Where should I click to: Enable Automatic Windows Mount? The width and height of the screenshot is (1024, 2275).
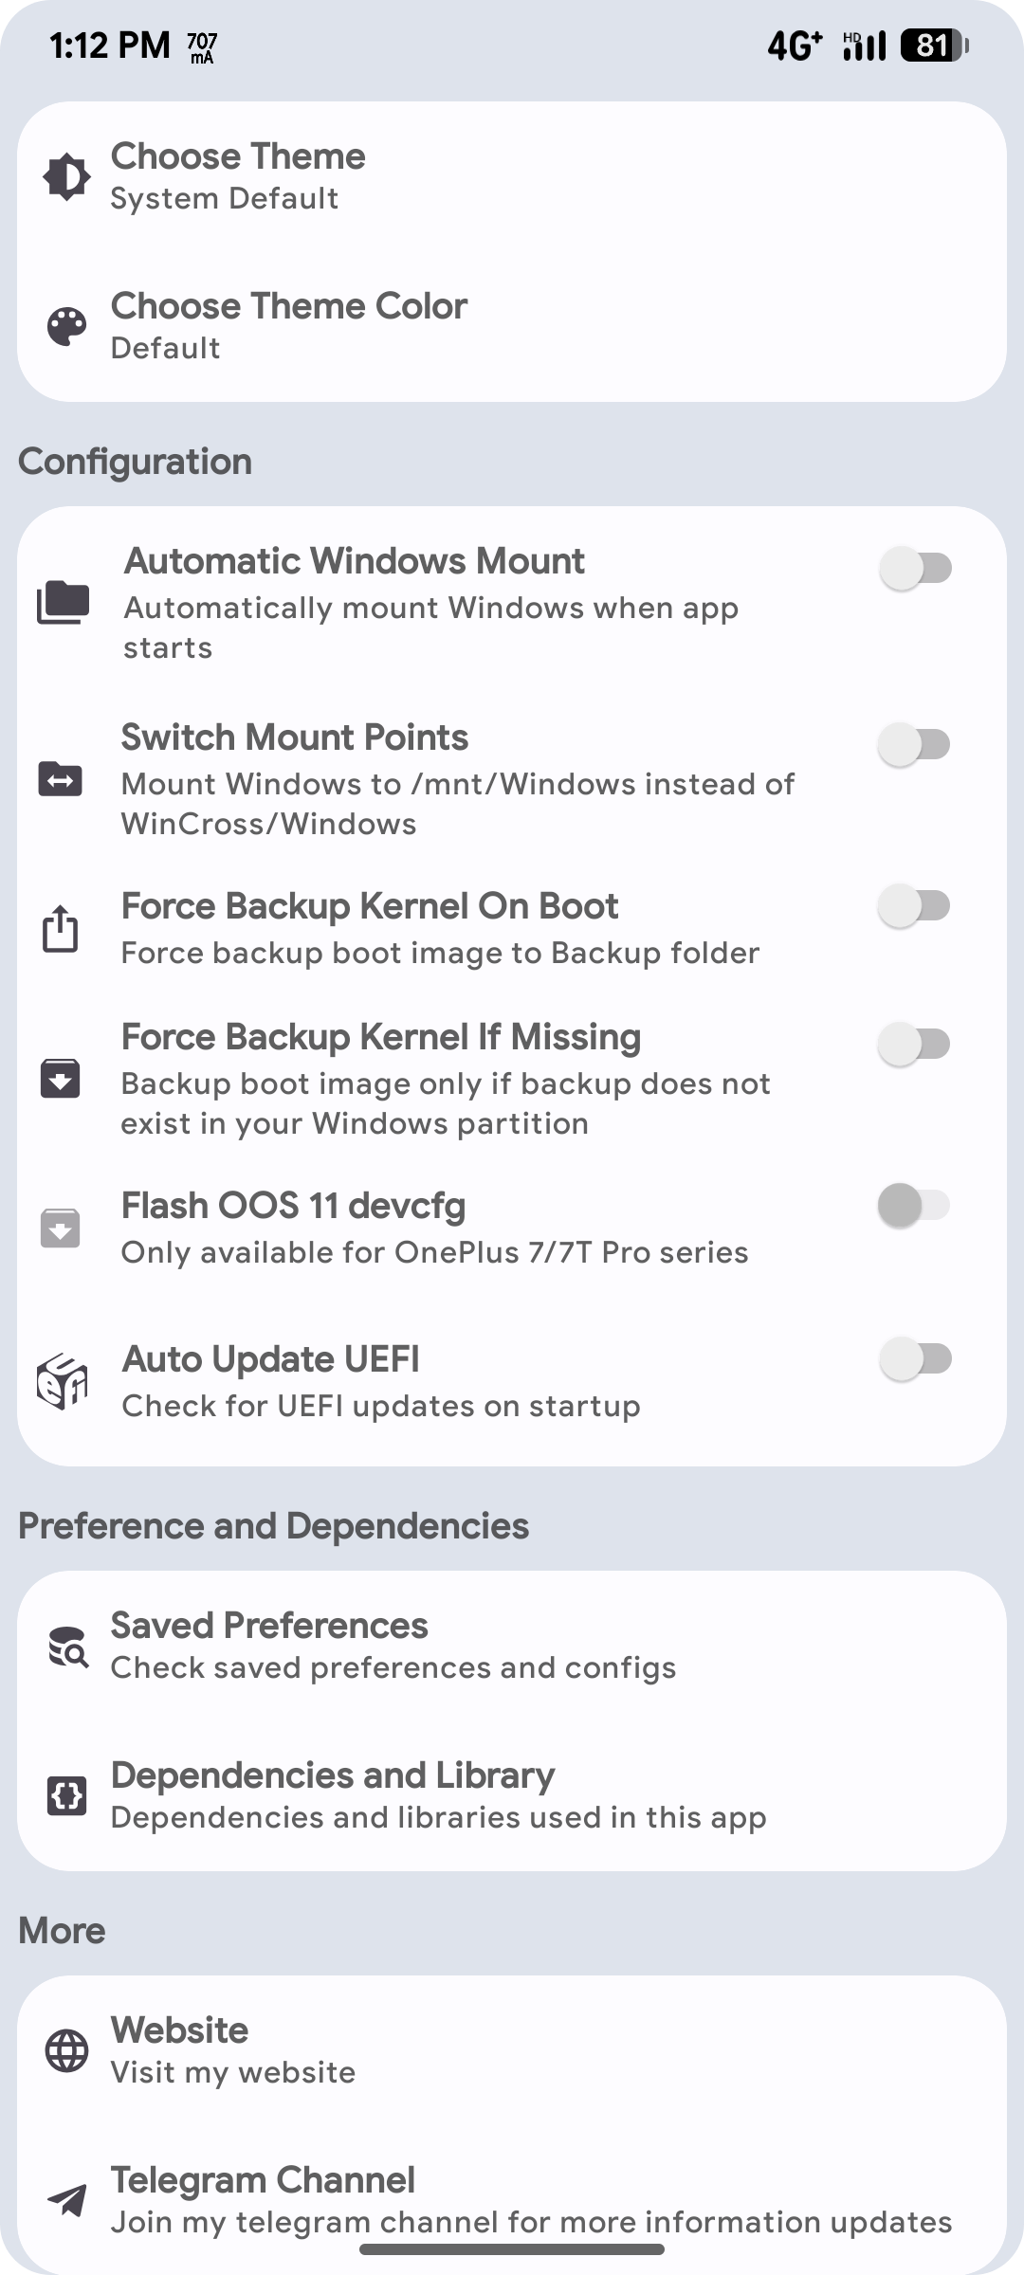[915, 567]
